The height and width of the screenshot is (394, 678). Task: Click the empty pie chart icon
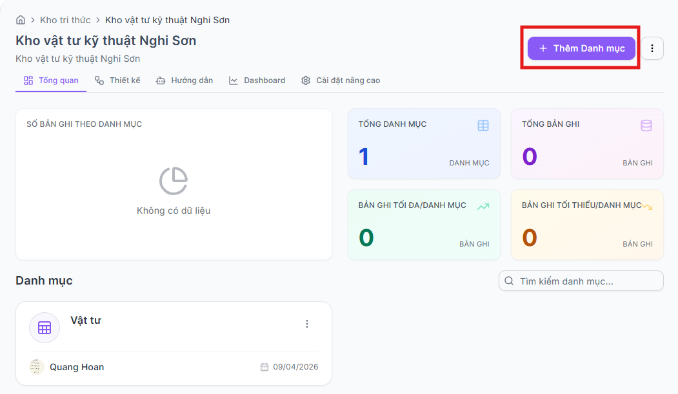click(174, 181)
